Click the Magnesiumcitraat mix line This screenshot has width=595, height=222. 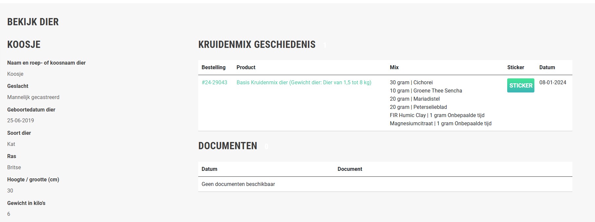tap(440, 124)
